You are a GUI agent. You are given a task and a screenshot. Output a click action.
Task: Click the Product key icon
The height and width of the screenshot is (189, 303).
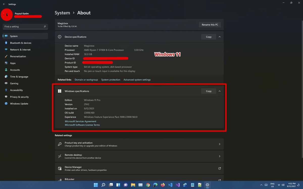(60, 144)
